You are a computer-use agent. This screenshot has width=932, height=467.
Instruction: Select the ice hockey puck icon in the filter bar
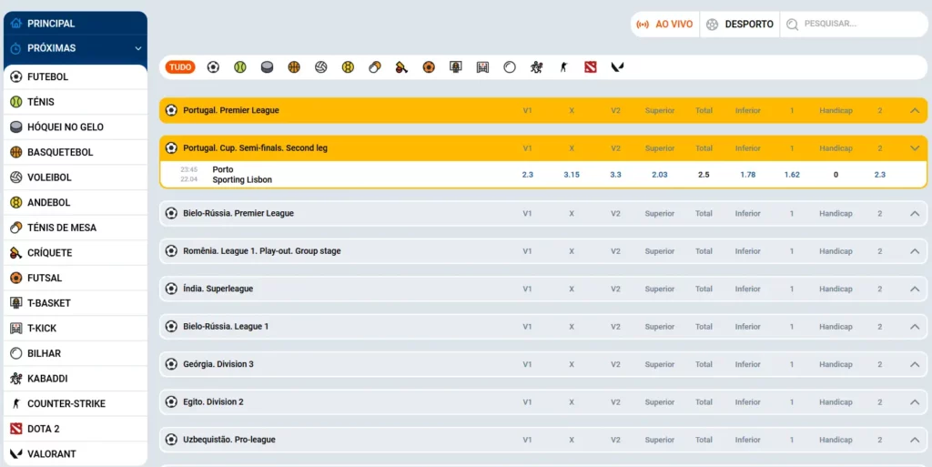click(x=267, y=67)
